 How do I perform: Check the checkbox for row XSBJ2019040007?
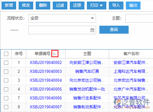(x=6, y=107)
